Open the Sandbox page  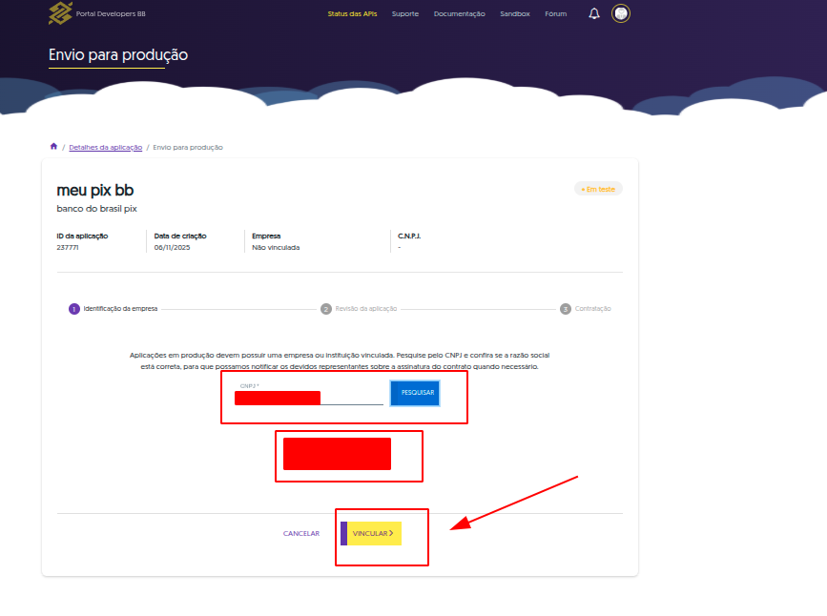[x=514, y=14]
